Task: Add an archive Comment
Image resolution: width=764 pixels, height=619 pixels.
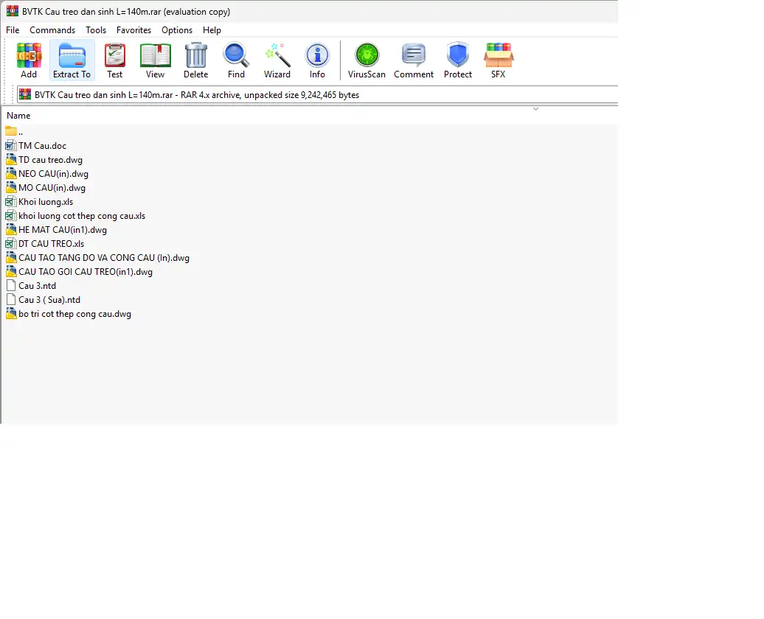Action: click(414, 60)
